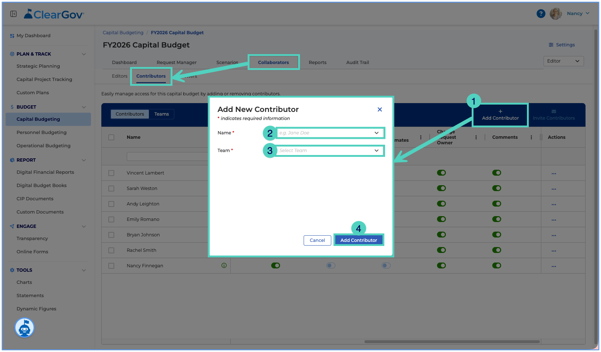The image size is (601, 352).
Task: Click the Plan & Track target icon
Action: pos(12,54)
